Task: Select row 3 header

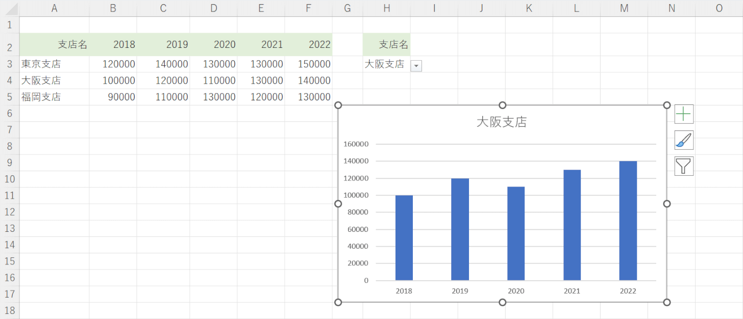Action: (10, 64)
